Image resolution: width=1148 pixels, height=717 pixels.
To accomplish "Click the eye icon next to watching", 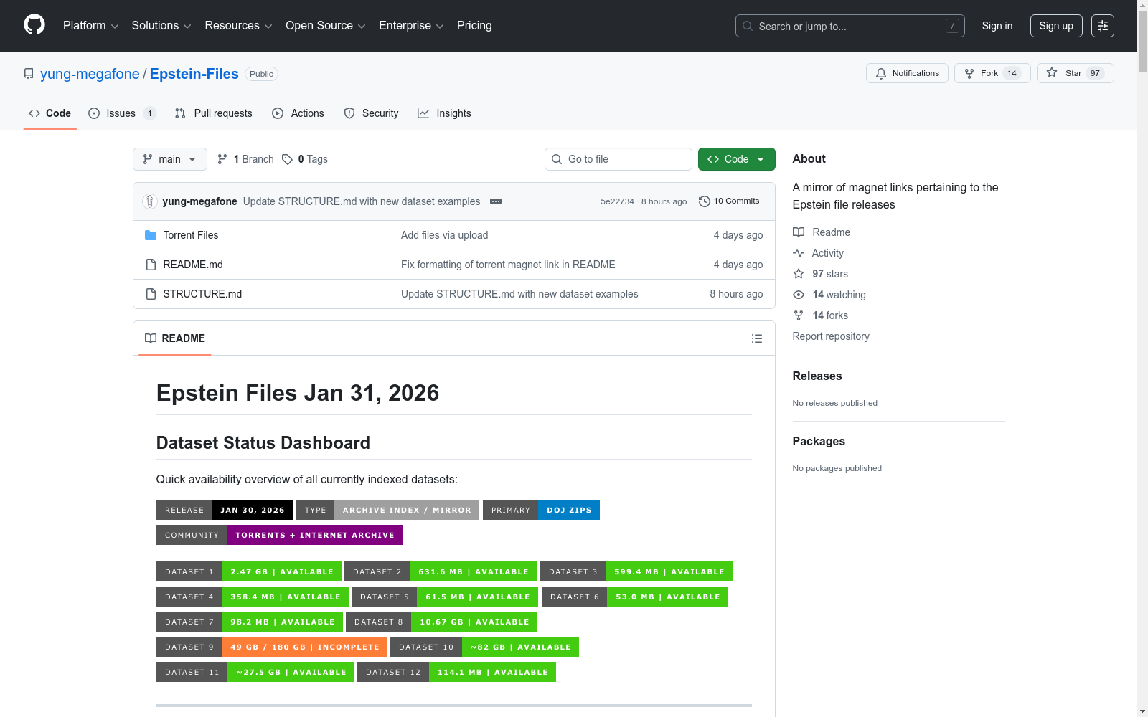I will point(799,295).
